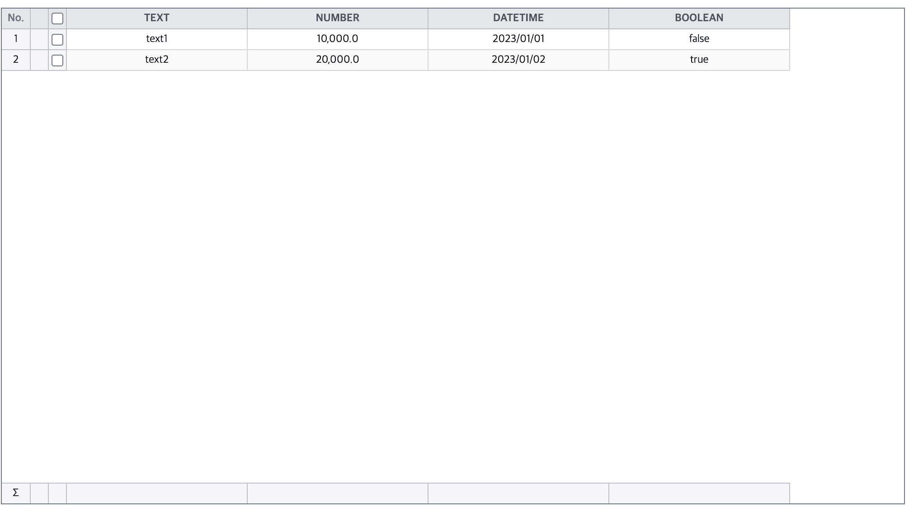Select the false boolean cell
This screenshot has height=512, width=909.
(699, 39)
